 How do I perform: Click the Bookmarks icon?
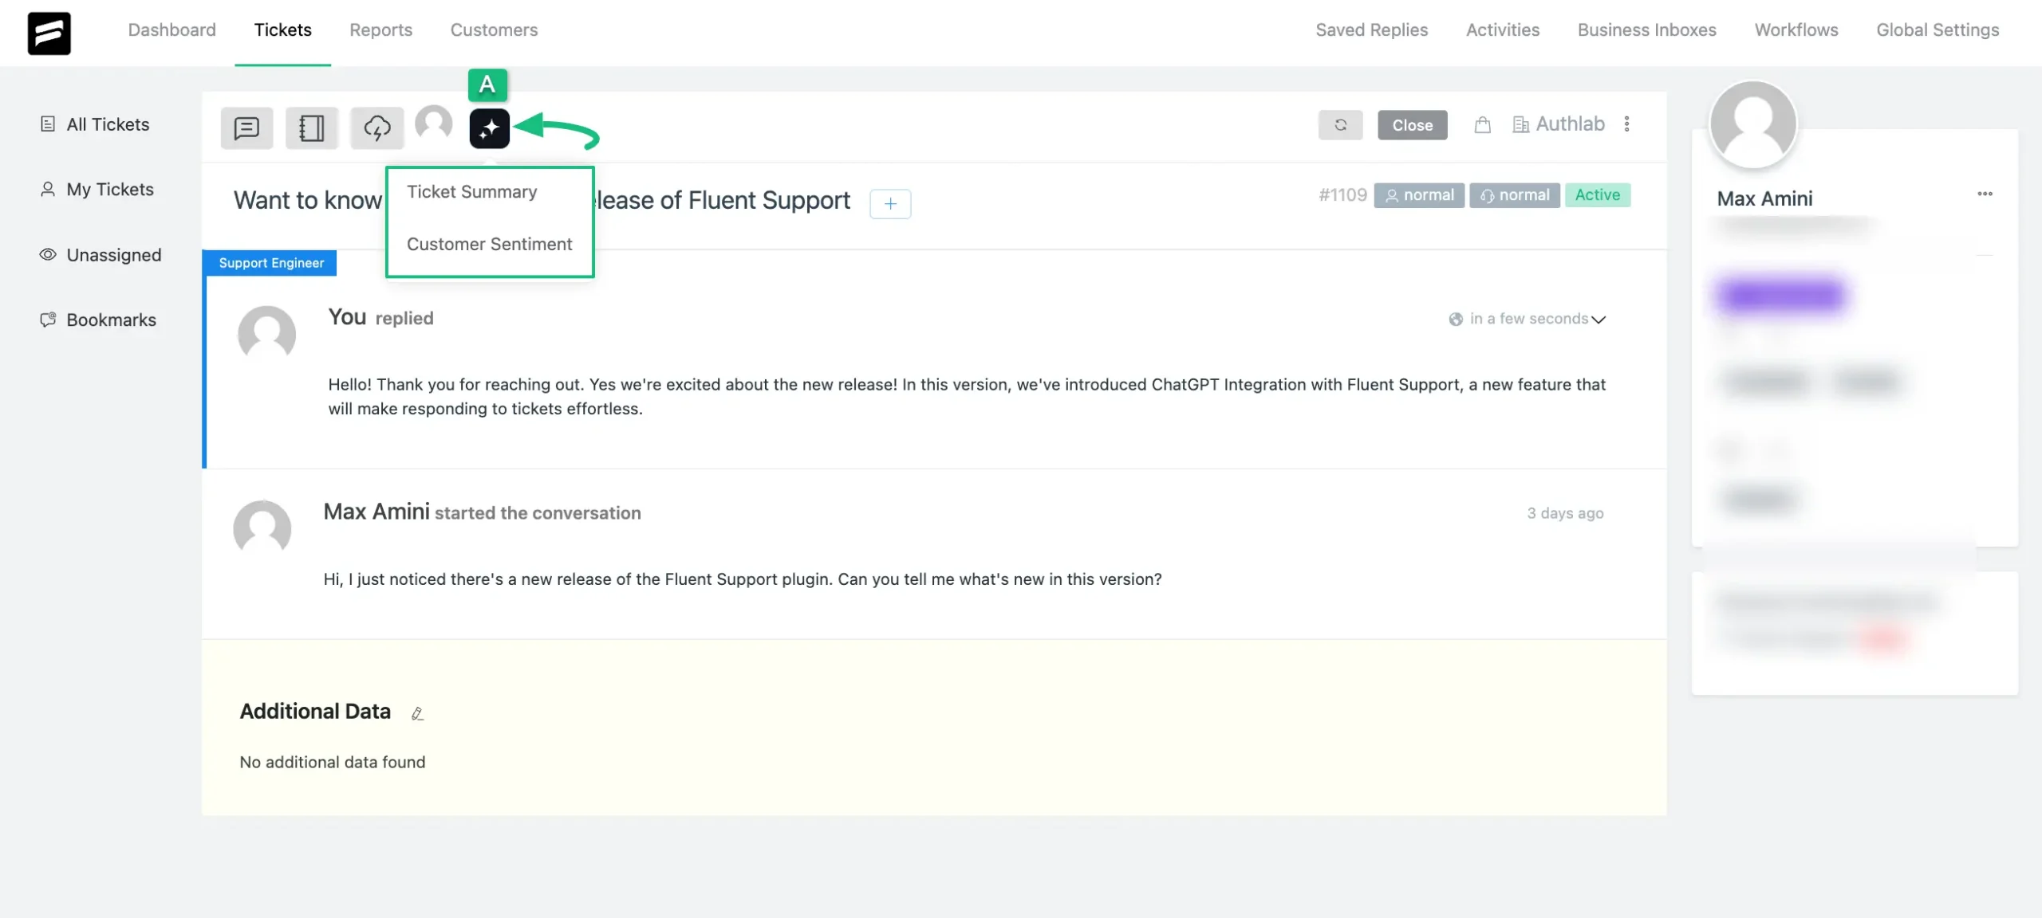point(48,320)
